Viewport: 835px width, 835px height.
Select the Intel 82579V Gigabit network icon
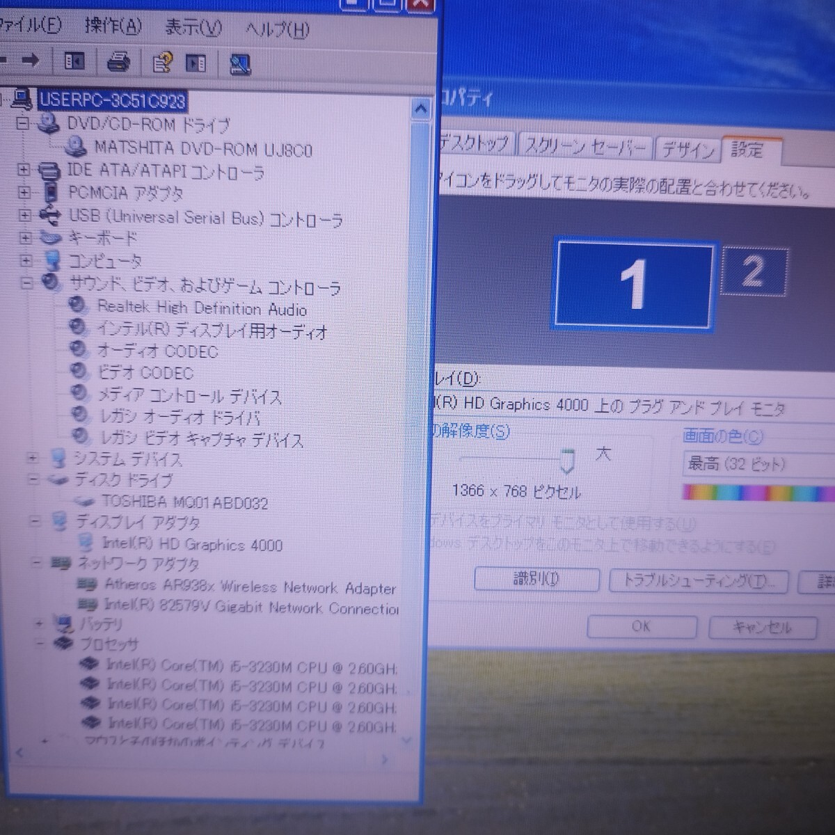click(88, 605)
